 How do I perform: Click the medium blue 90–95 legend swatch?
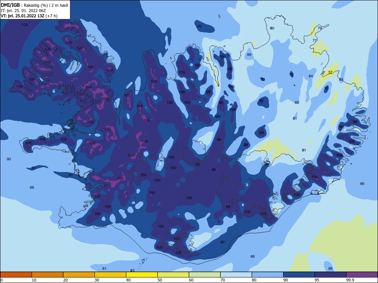[299, 275]
